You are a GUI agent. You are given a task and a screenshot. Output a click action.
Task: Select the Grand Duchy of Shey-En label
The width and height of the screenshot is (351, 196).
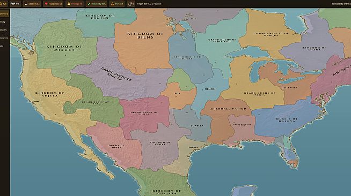(116, 74)
